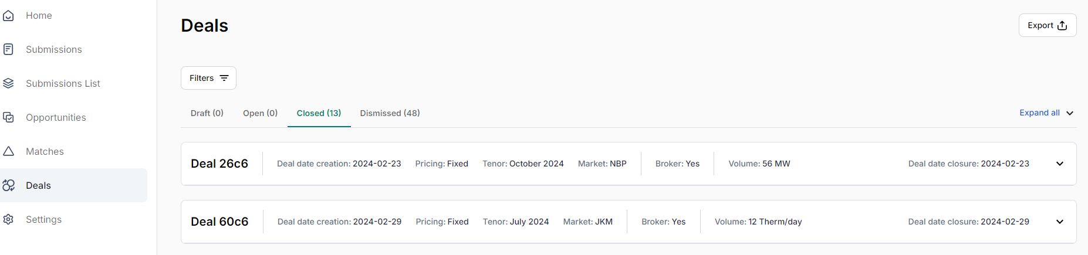Click the Deal 60c6 title
The width and height of the screenshot is (1088, 255).
[x=219, y=222]
